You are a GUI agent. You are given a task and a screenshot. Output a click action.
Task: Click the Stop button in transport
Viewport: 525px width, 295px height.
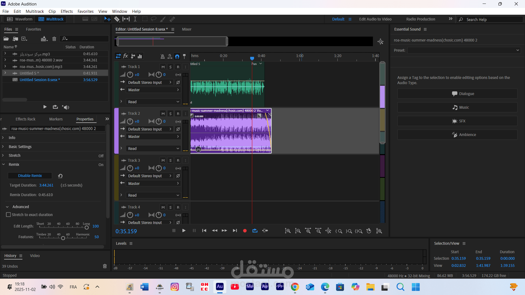(174, 231)
